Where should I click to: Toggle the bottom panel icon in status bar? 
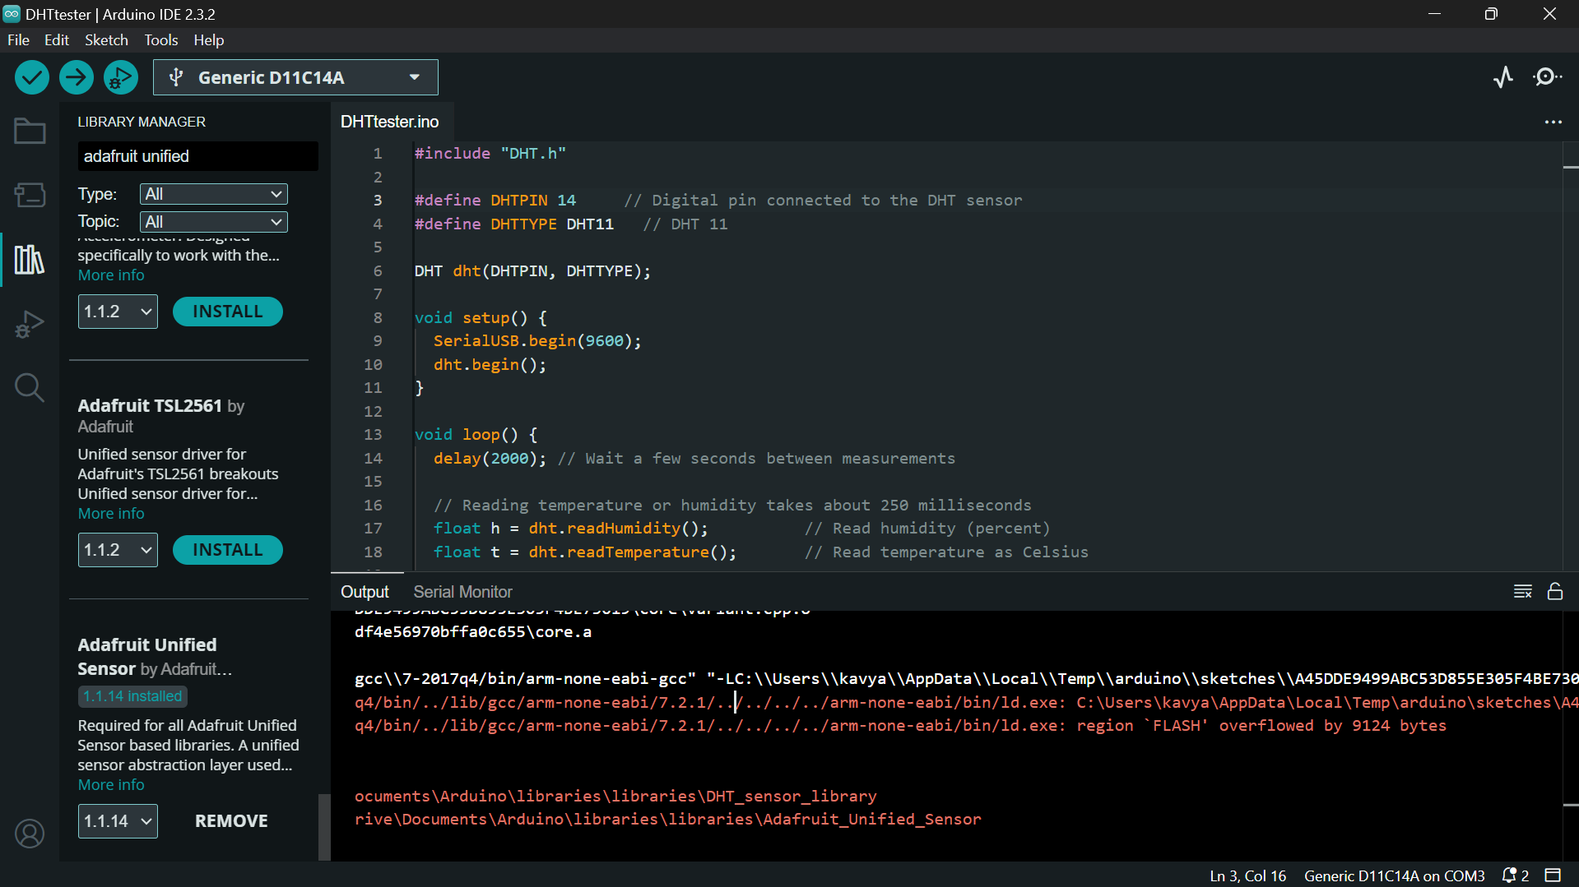pos(1553,875)
